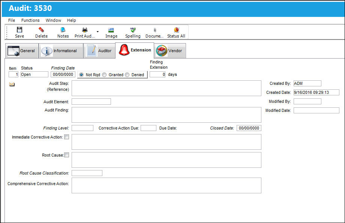This screenshot has height=223, width=345.
Task: Select the Not Rqd radio button
Action: coord(81,75)
